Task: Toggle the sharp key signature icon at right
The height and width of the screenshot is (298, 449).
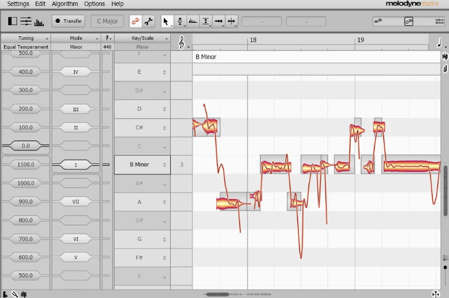Action: click(x=445, y=57)
